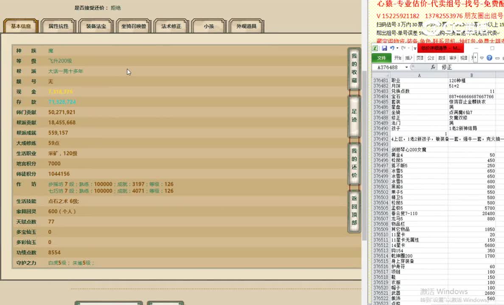504x305 pixels.
Task: Select cell with text 修正 in column A
Action: (x=419, y=118)
